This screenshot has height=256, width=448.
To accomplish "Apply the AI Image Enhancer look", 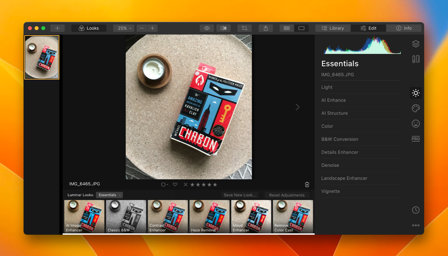I will [84, 216].
